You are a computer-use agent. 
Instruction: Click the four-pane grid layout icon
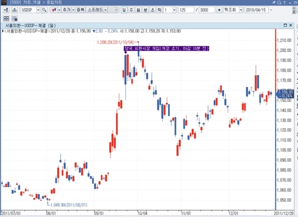pyautogui.click(x=6, y=18)
